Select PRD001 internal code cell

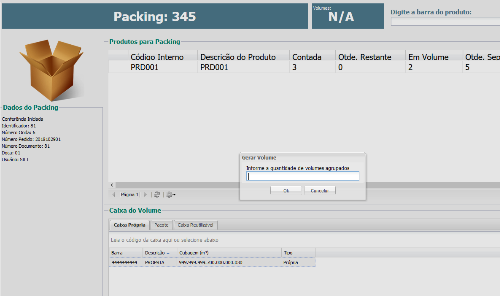[163, 67]
